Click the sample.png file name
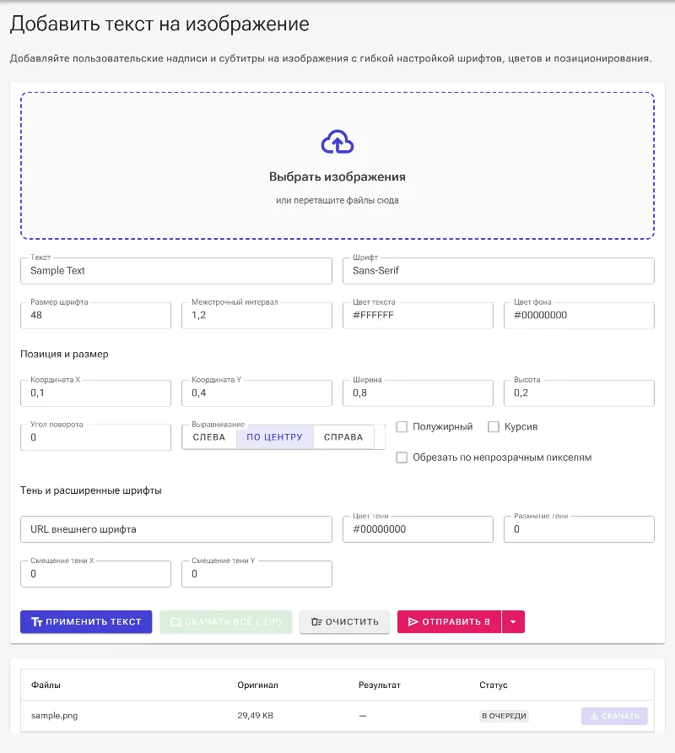Viewport: 675px width, 753px height. pos(54,716)
